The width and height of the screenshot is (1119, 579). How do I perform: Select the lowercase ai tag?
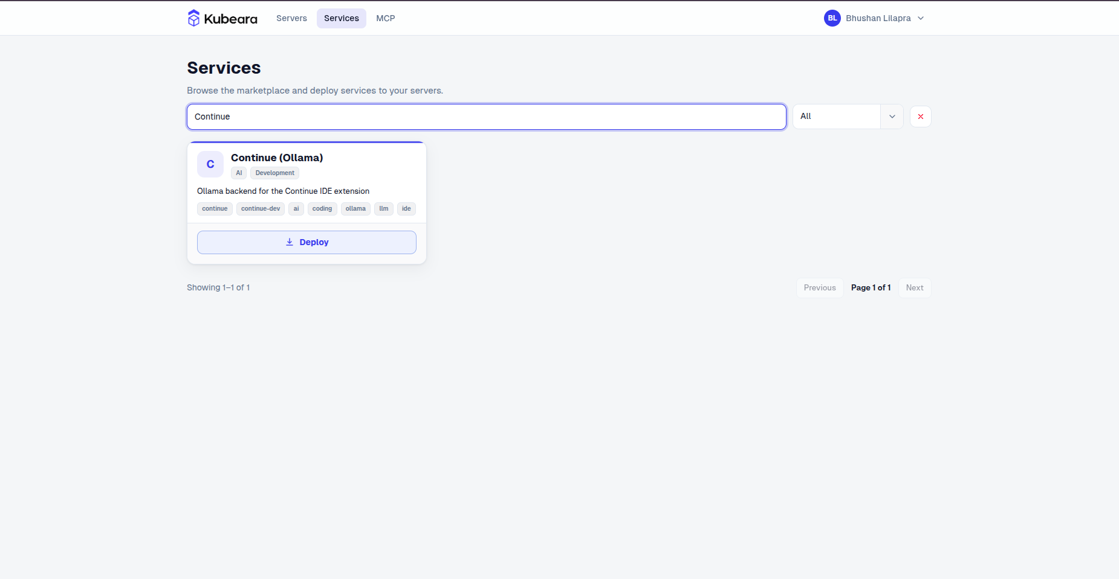coord(296,209)
